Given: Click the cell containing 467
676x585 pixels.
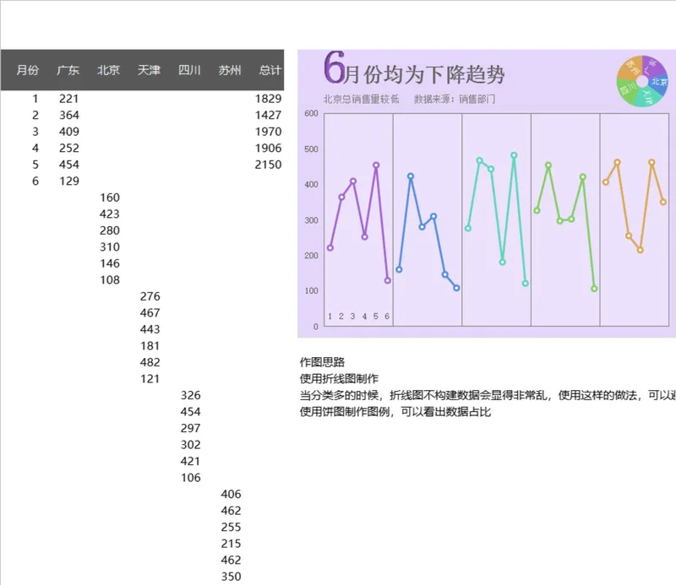Looking at the screenshot, I should [150, 312].
